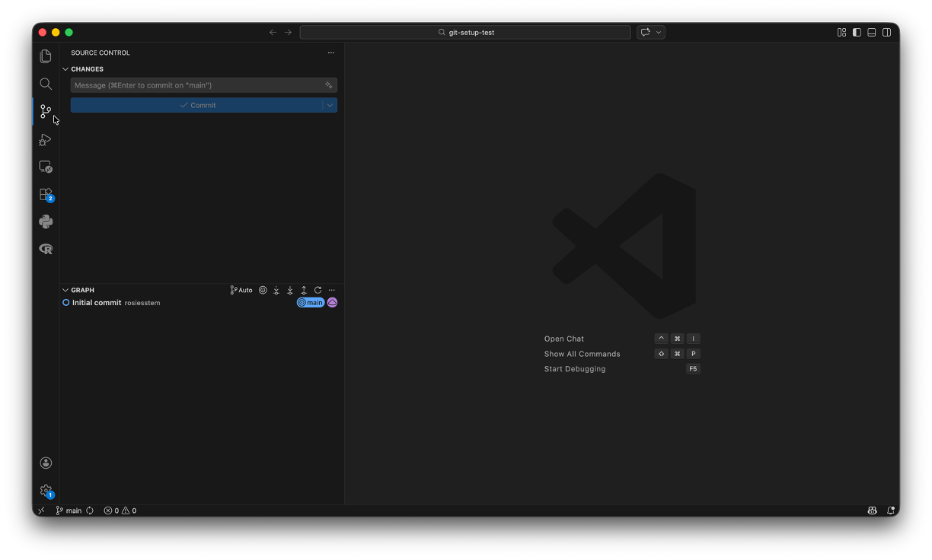This screenshot has width=932, height=560.
Task: Toggle the bottom panel visibility
Action: (x=872, y=32)
